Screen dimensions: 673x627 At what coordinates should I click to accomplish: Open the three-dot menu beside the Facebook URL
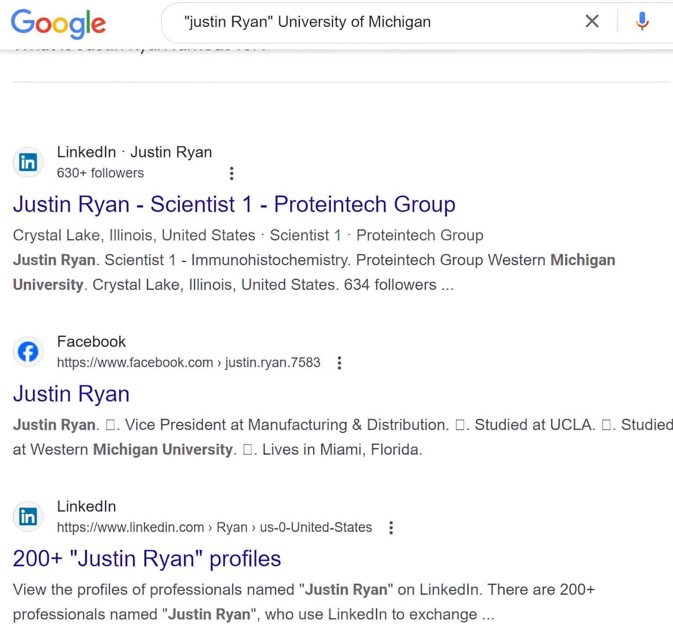pos(339,363)
